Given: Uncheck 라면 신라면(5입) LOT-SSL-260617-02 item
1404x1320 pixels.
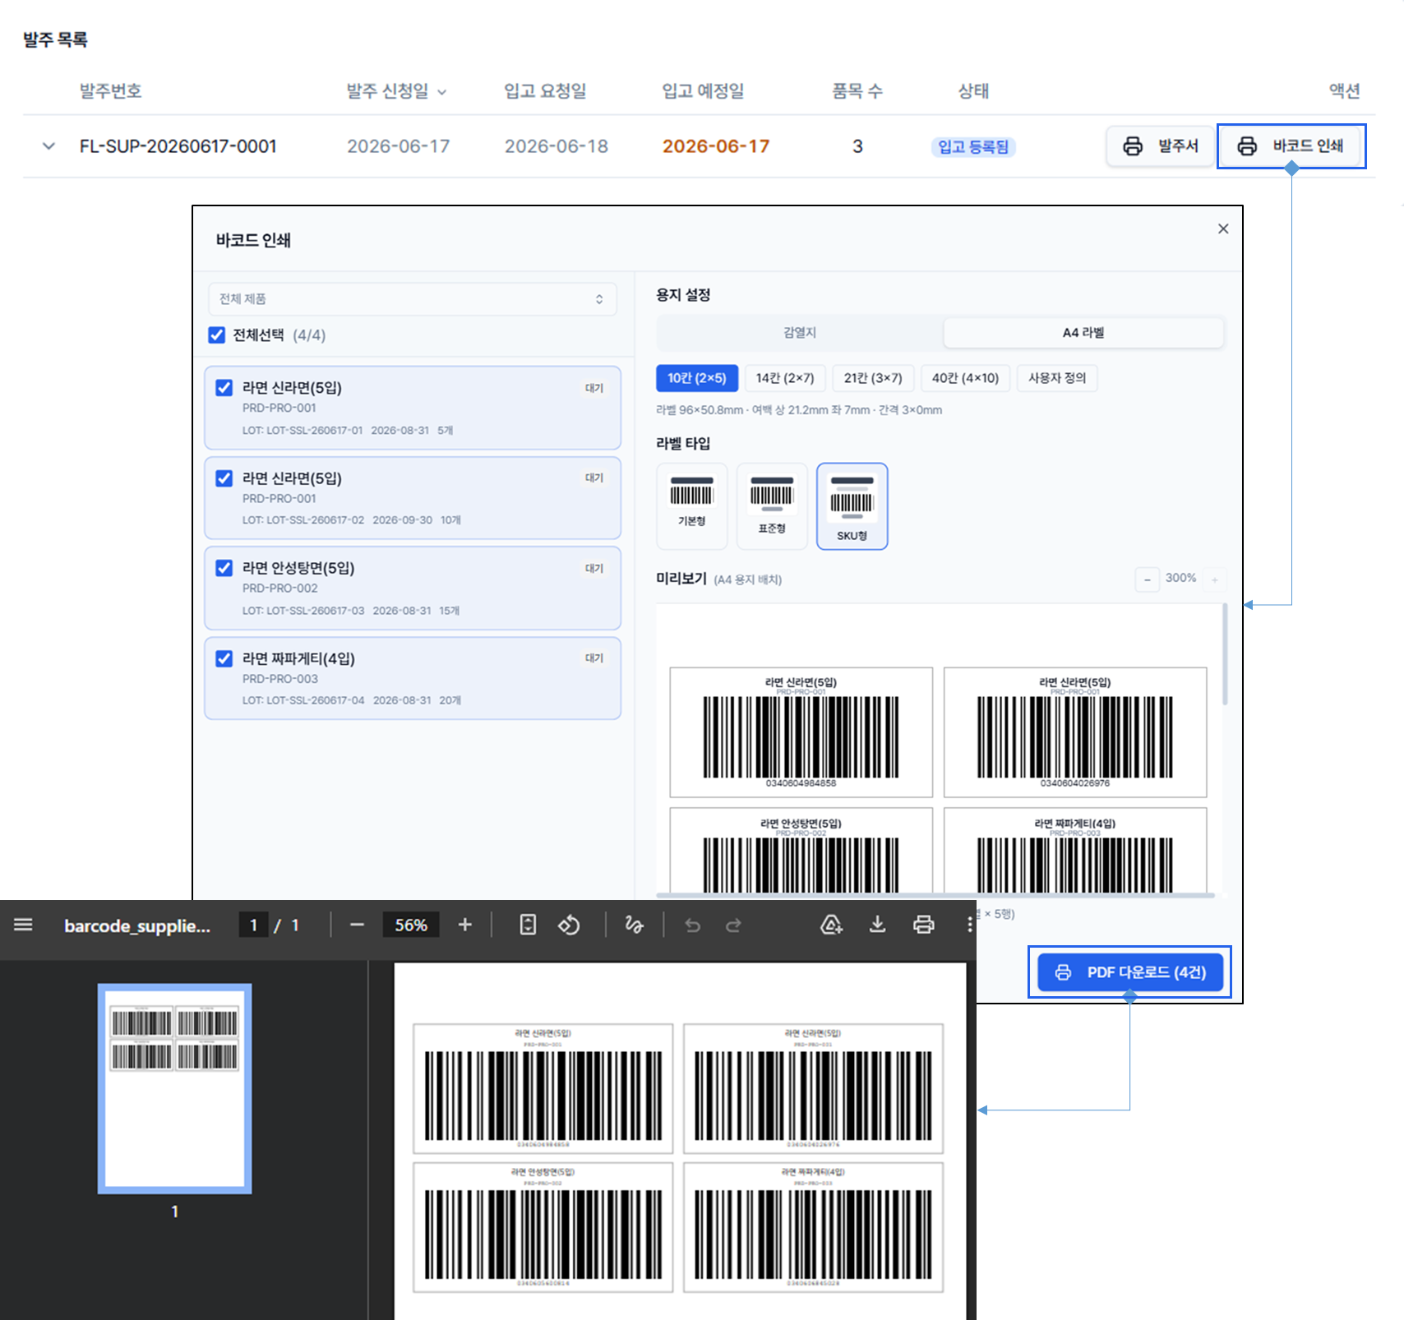Looking at the screenshot, I should click(224, 478).
